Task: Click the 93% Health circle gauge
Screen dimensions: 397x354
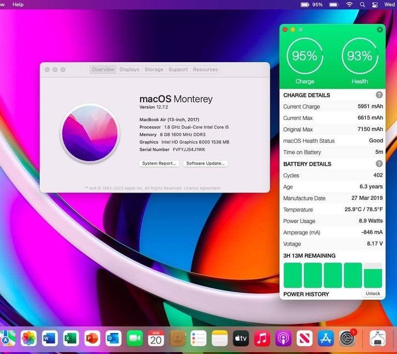Action: coord(360,56)
